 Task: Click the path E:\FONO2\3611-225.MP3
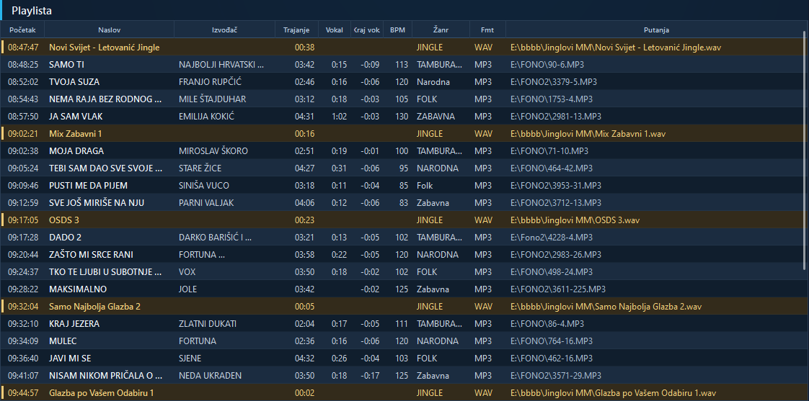coord(558,289)
